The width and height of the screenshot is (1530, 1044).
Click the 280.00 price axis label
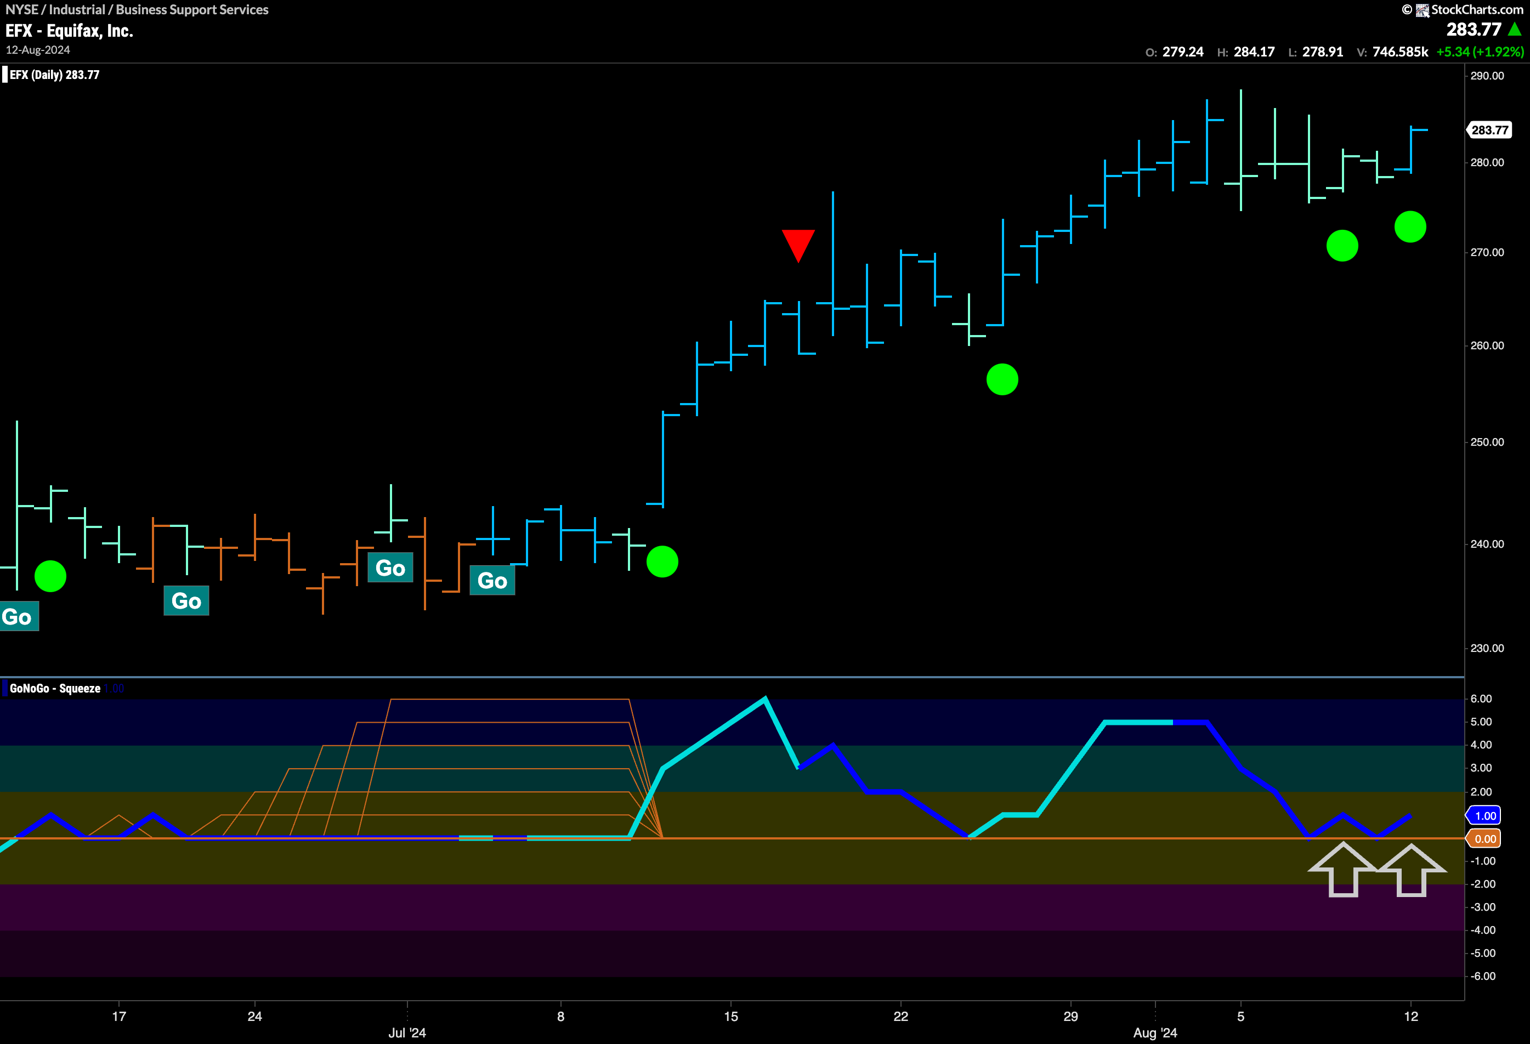point(1487,163)
